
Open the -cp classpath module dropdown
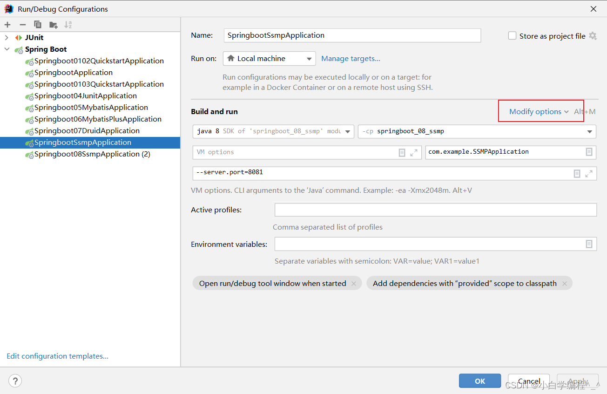(x=477, y=131)
